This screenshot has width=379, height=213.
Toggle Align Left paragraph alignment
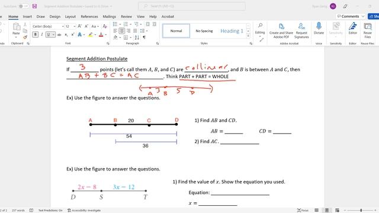point(115,31)
